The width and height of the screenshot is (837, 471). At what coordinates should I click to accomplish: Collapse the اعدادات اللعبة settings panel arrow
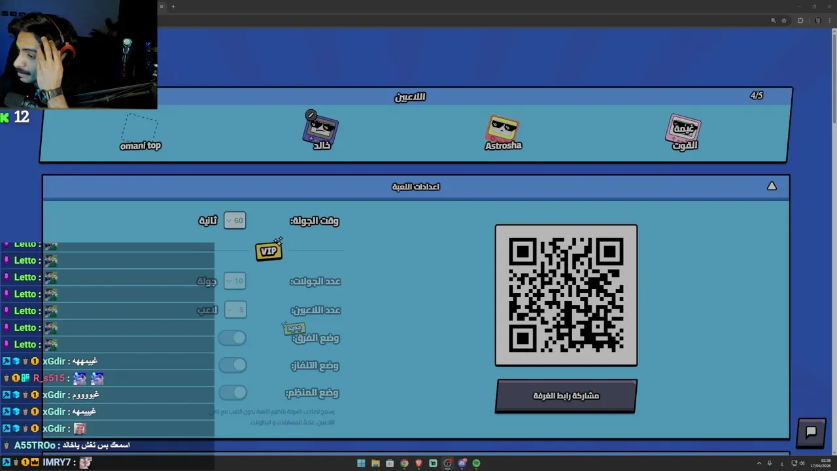coord(772,186)
